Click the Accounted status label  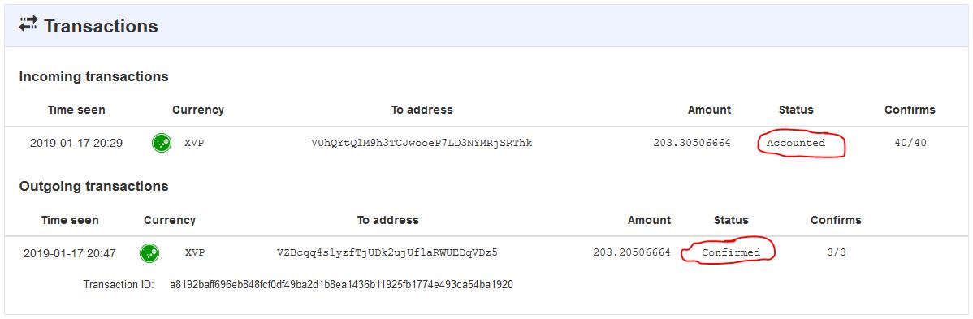[795, 143]
